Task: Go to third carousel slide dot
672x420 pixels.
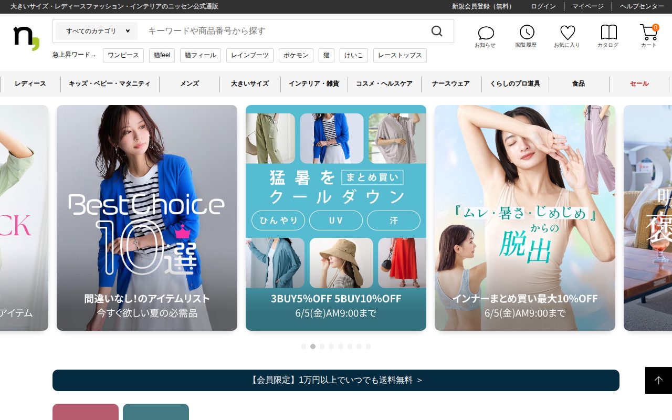Action: (x=322, y=346)
